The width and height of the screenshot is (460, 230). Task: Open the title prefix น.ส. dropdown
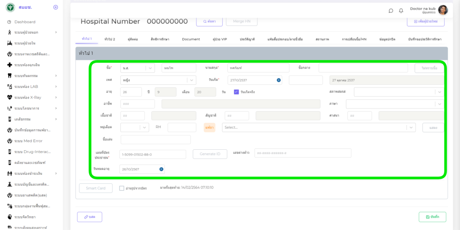[x=137, y=68]
